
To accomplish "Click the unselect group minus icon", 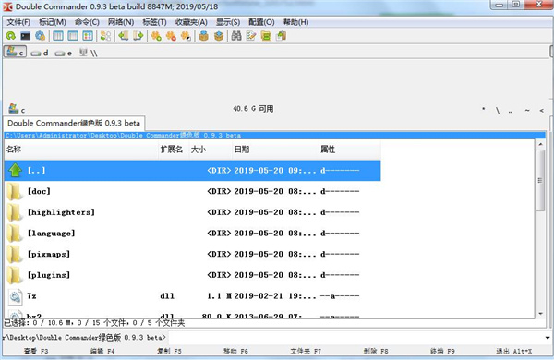I will (x=171, y=36).
